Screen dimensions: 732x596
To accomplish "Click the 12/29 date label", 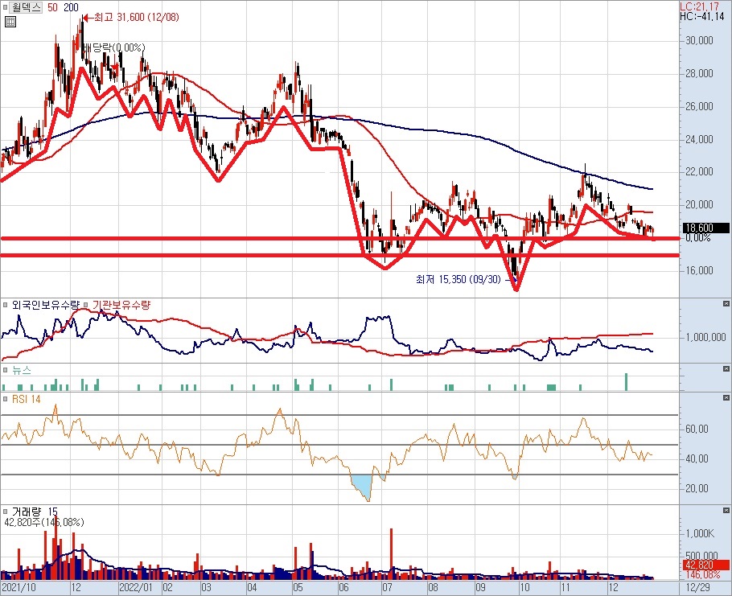I will tap(697, 588).
